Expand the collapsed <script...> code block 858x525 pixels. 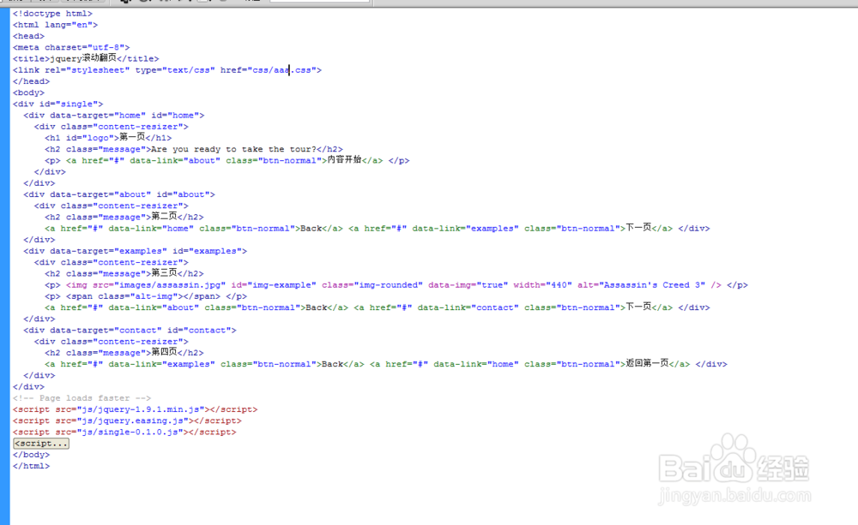41,444
